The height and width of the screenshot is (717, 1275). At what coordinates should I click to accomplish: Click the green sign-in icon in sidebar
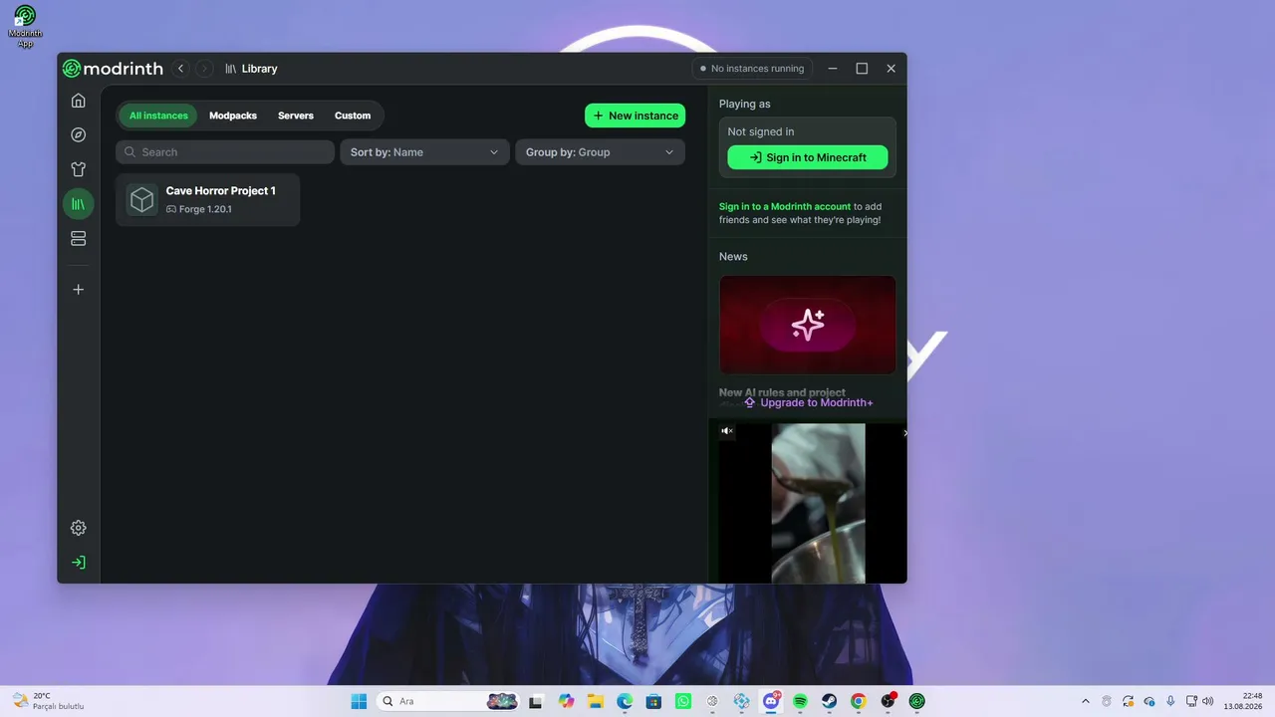click(79, 563)
